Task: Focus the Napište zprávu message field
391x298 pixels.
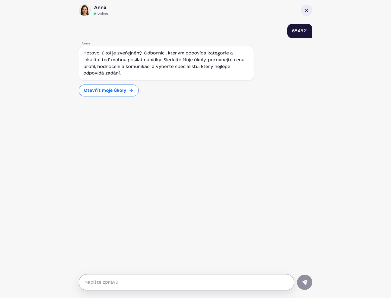Action: [x=187, y=282]
